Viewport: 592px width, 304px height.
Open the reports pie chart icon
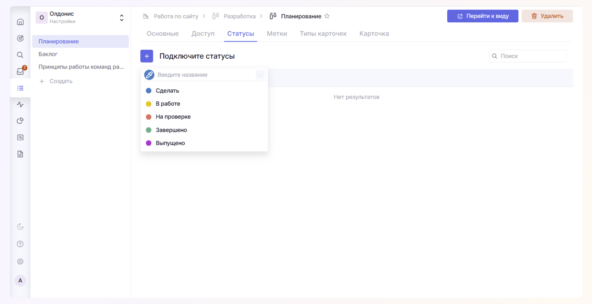[20, 121]
